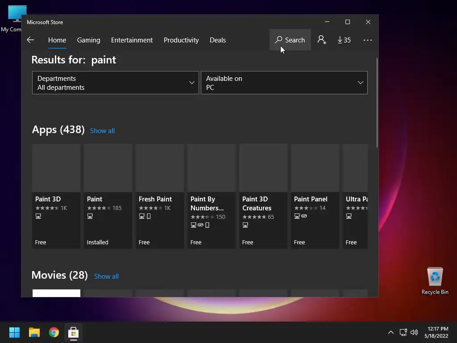Viewport: 457px width, 343px height.
Task: Maximize the Microsoft Store window
Action: coord(347,22)
